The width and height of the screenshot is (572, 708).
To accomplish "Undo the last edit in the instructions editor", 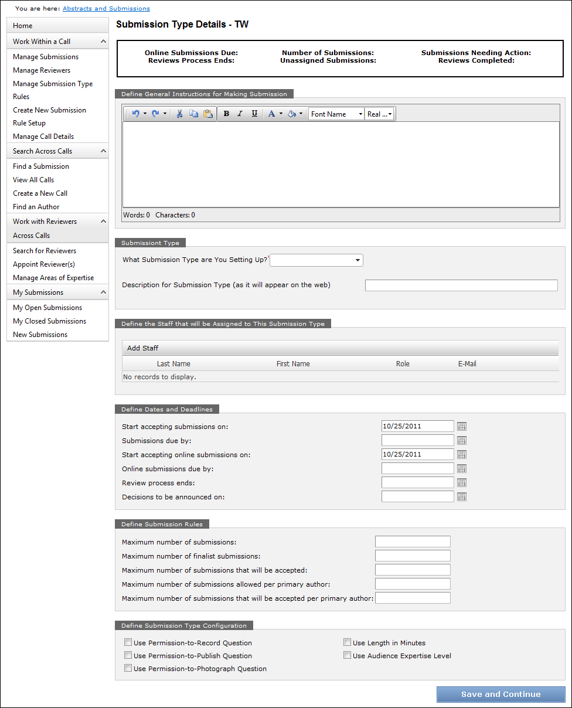I will [x=135, y=113].
